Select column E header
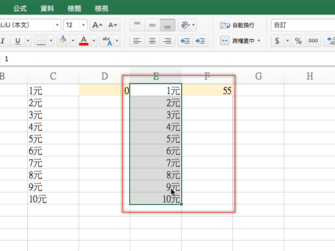The image size is (335, 251). point(156,76)
